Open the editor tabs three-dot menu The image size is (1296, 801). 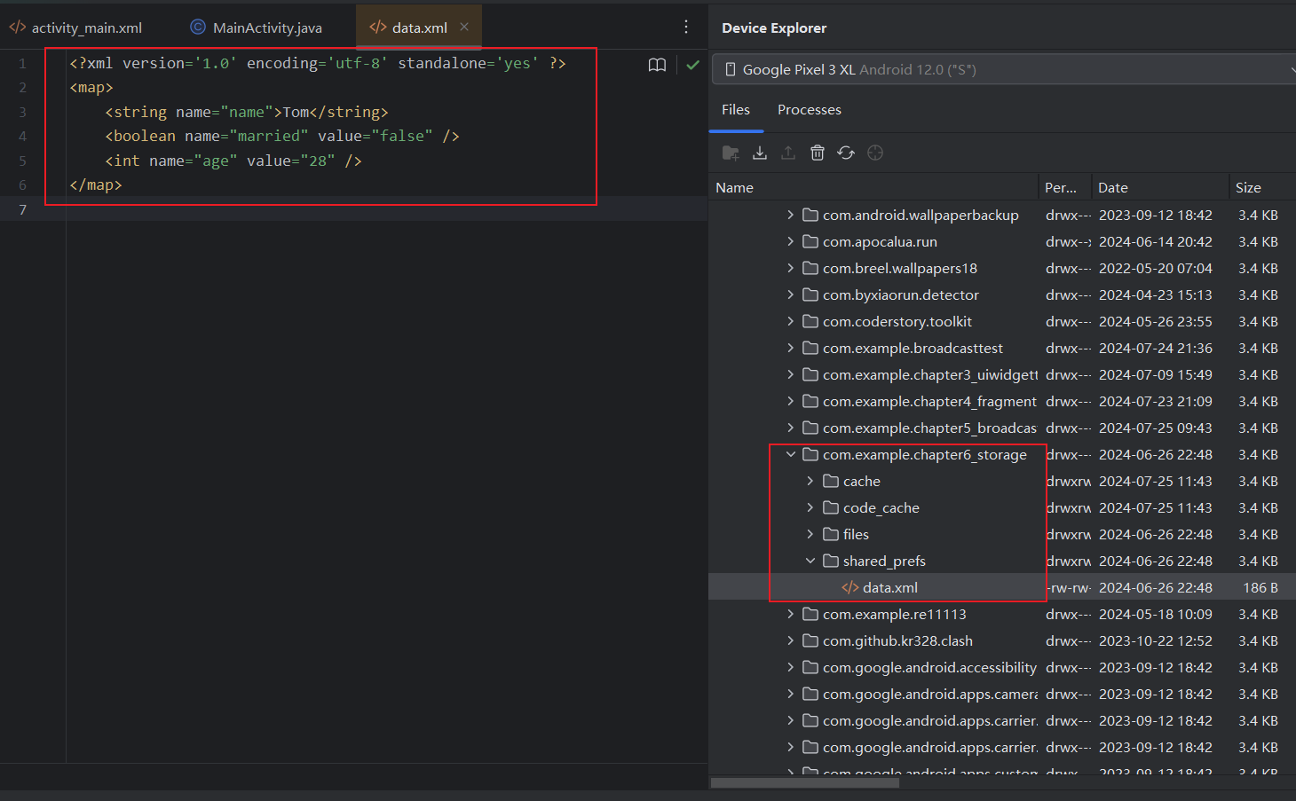click(686, 27)
